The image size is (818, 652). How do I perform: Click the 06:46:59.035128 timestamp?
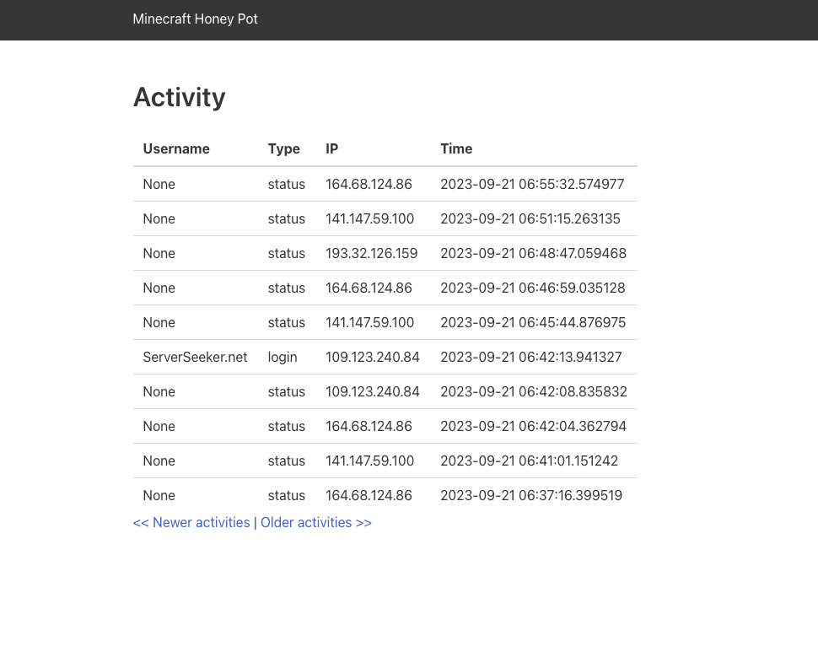[x=533, y=288]
